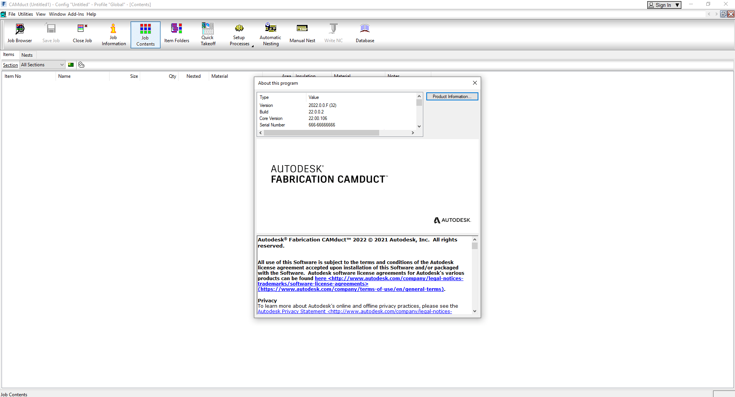Click the horizontal scrollbar right arrow in version list
This screenshot has width=735, height=397.
tap(413, 133)
